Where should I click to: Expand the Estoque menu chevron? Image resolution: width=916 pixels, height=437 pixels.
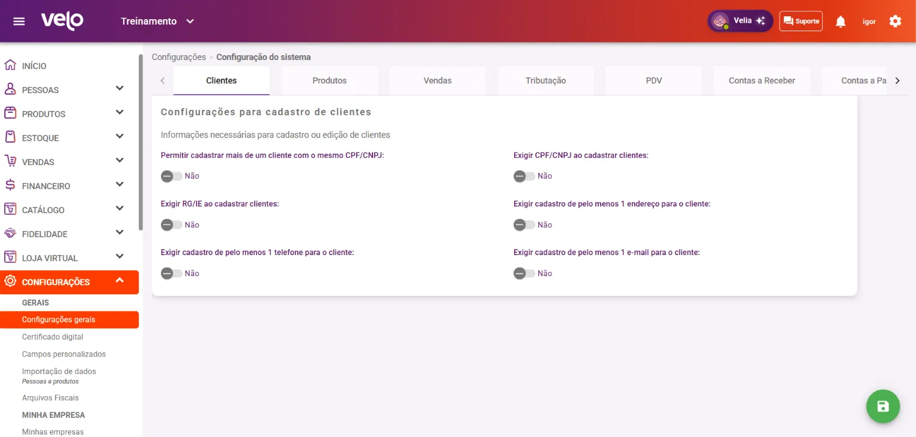pyautogui.click(x=120, y=136)
